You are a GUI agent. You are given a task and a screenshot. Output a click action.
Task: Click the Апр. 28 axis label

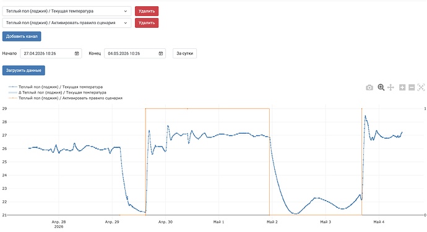(59, 222)
